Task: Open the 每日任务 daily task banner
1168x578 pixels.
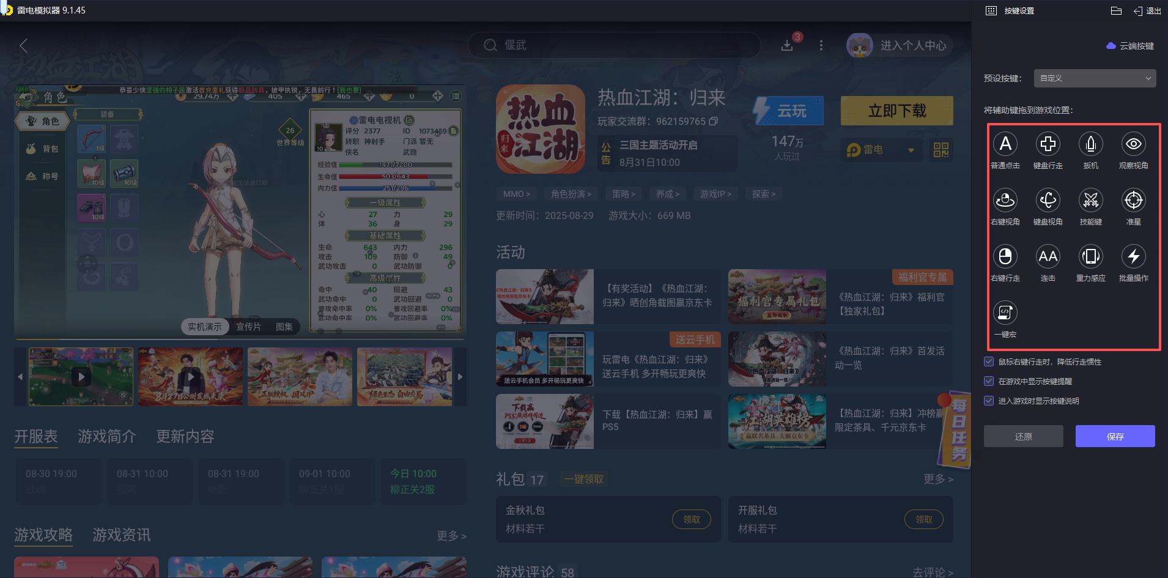Action: [955, 431]
